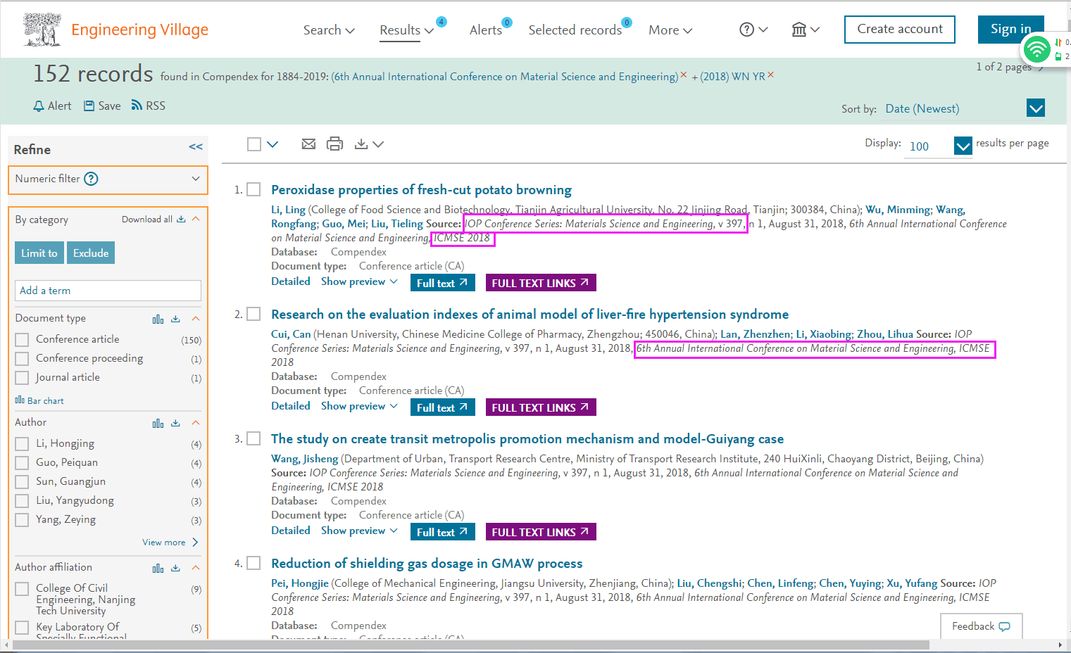This screenshot has height=653, width=1071.
Task: Tick the Conference article checkbox
Action: 22,340
